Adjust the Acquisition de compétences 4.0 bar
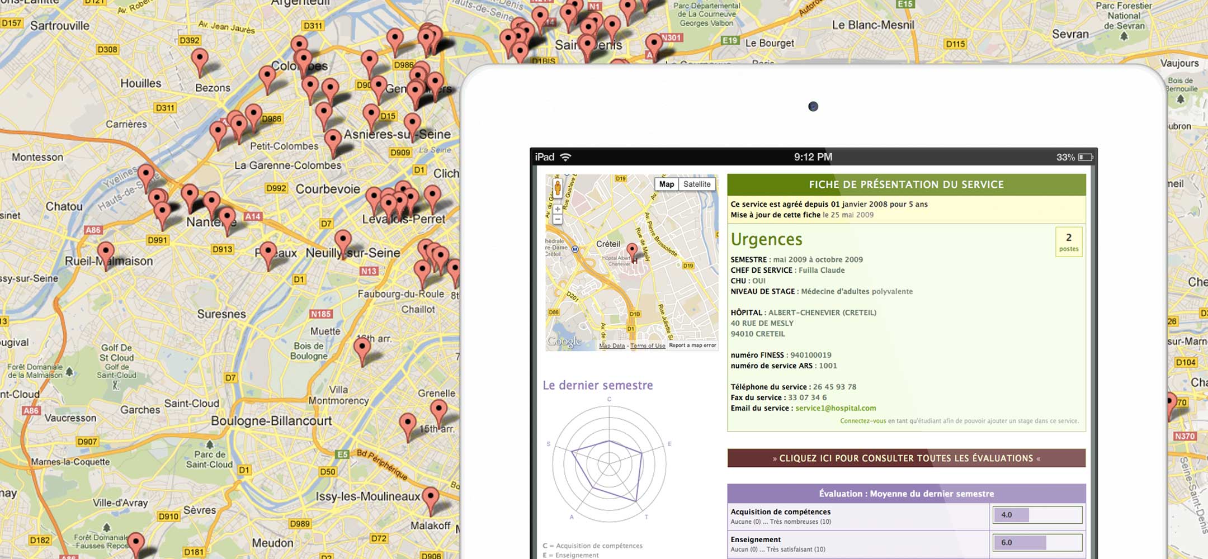 tap(1037, 515)
